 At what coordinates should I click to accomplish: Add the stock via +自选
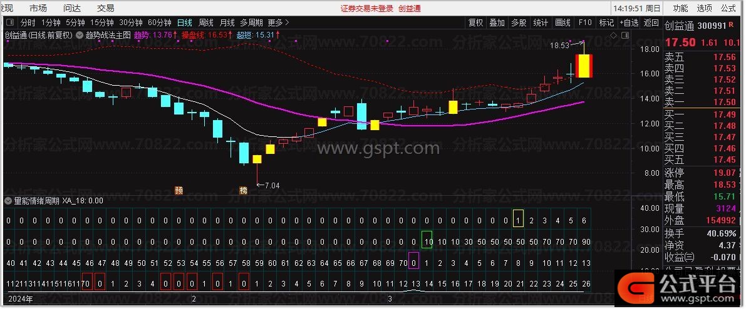tap(629, 23)
